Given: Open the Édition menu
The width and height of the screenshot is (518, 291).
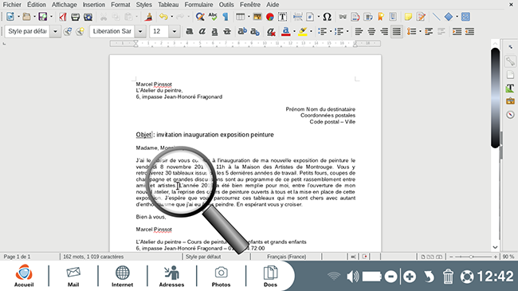Looking at the screenshot, I should (x=37, y=5).
